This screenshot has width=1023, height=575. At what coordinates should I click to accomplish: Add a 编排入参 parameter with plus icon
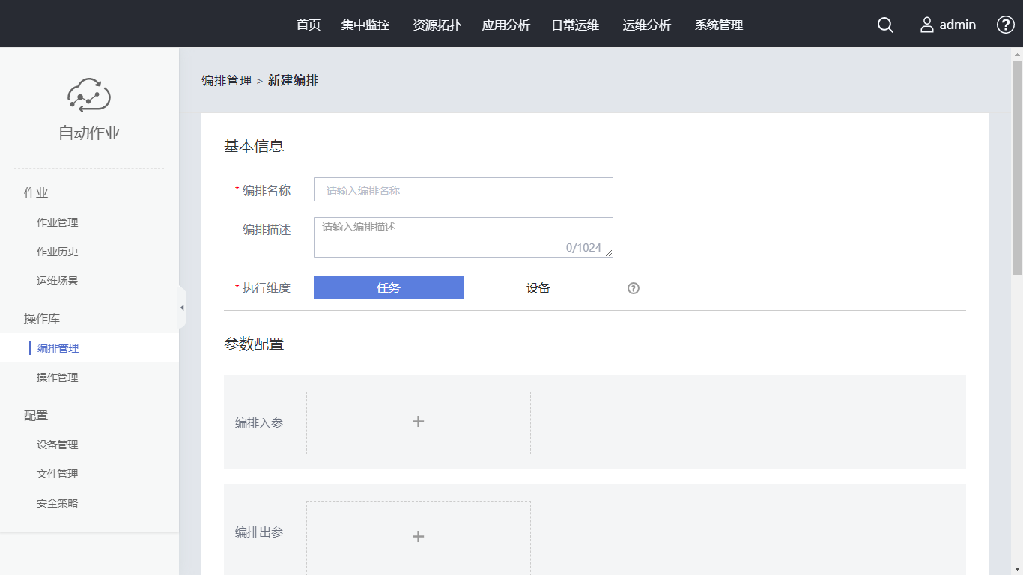(418, 422)
